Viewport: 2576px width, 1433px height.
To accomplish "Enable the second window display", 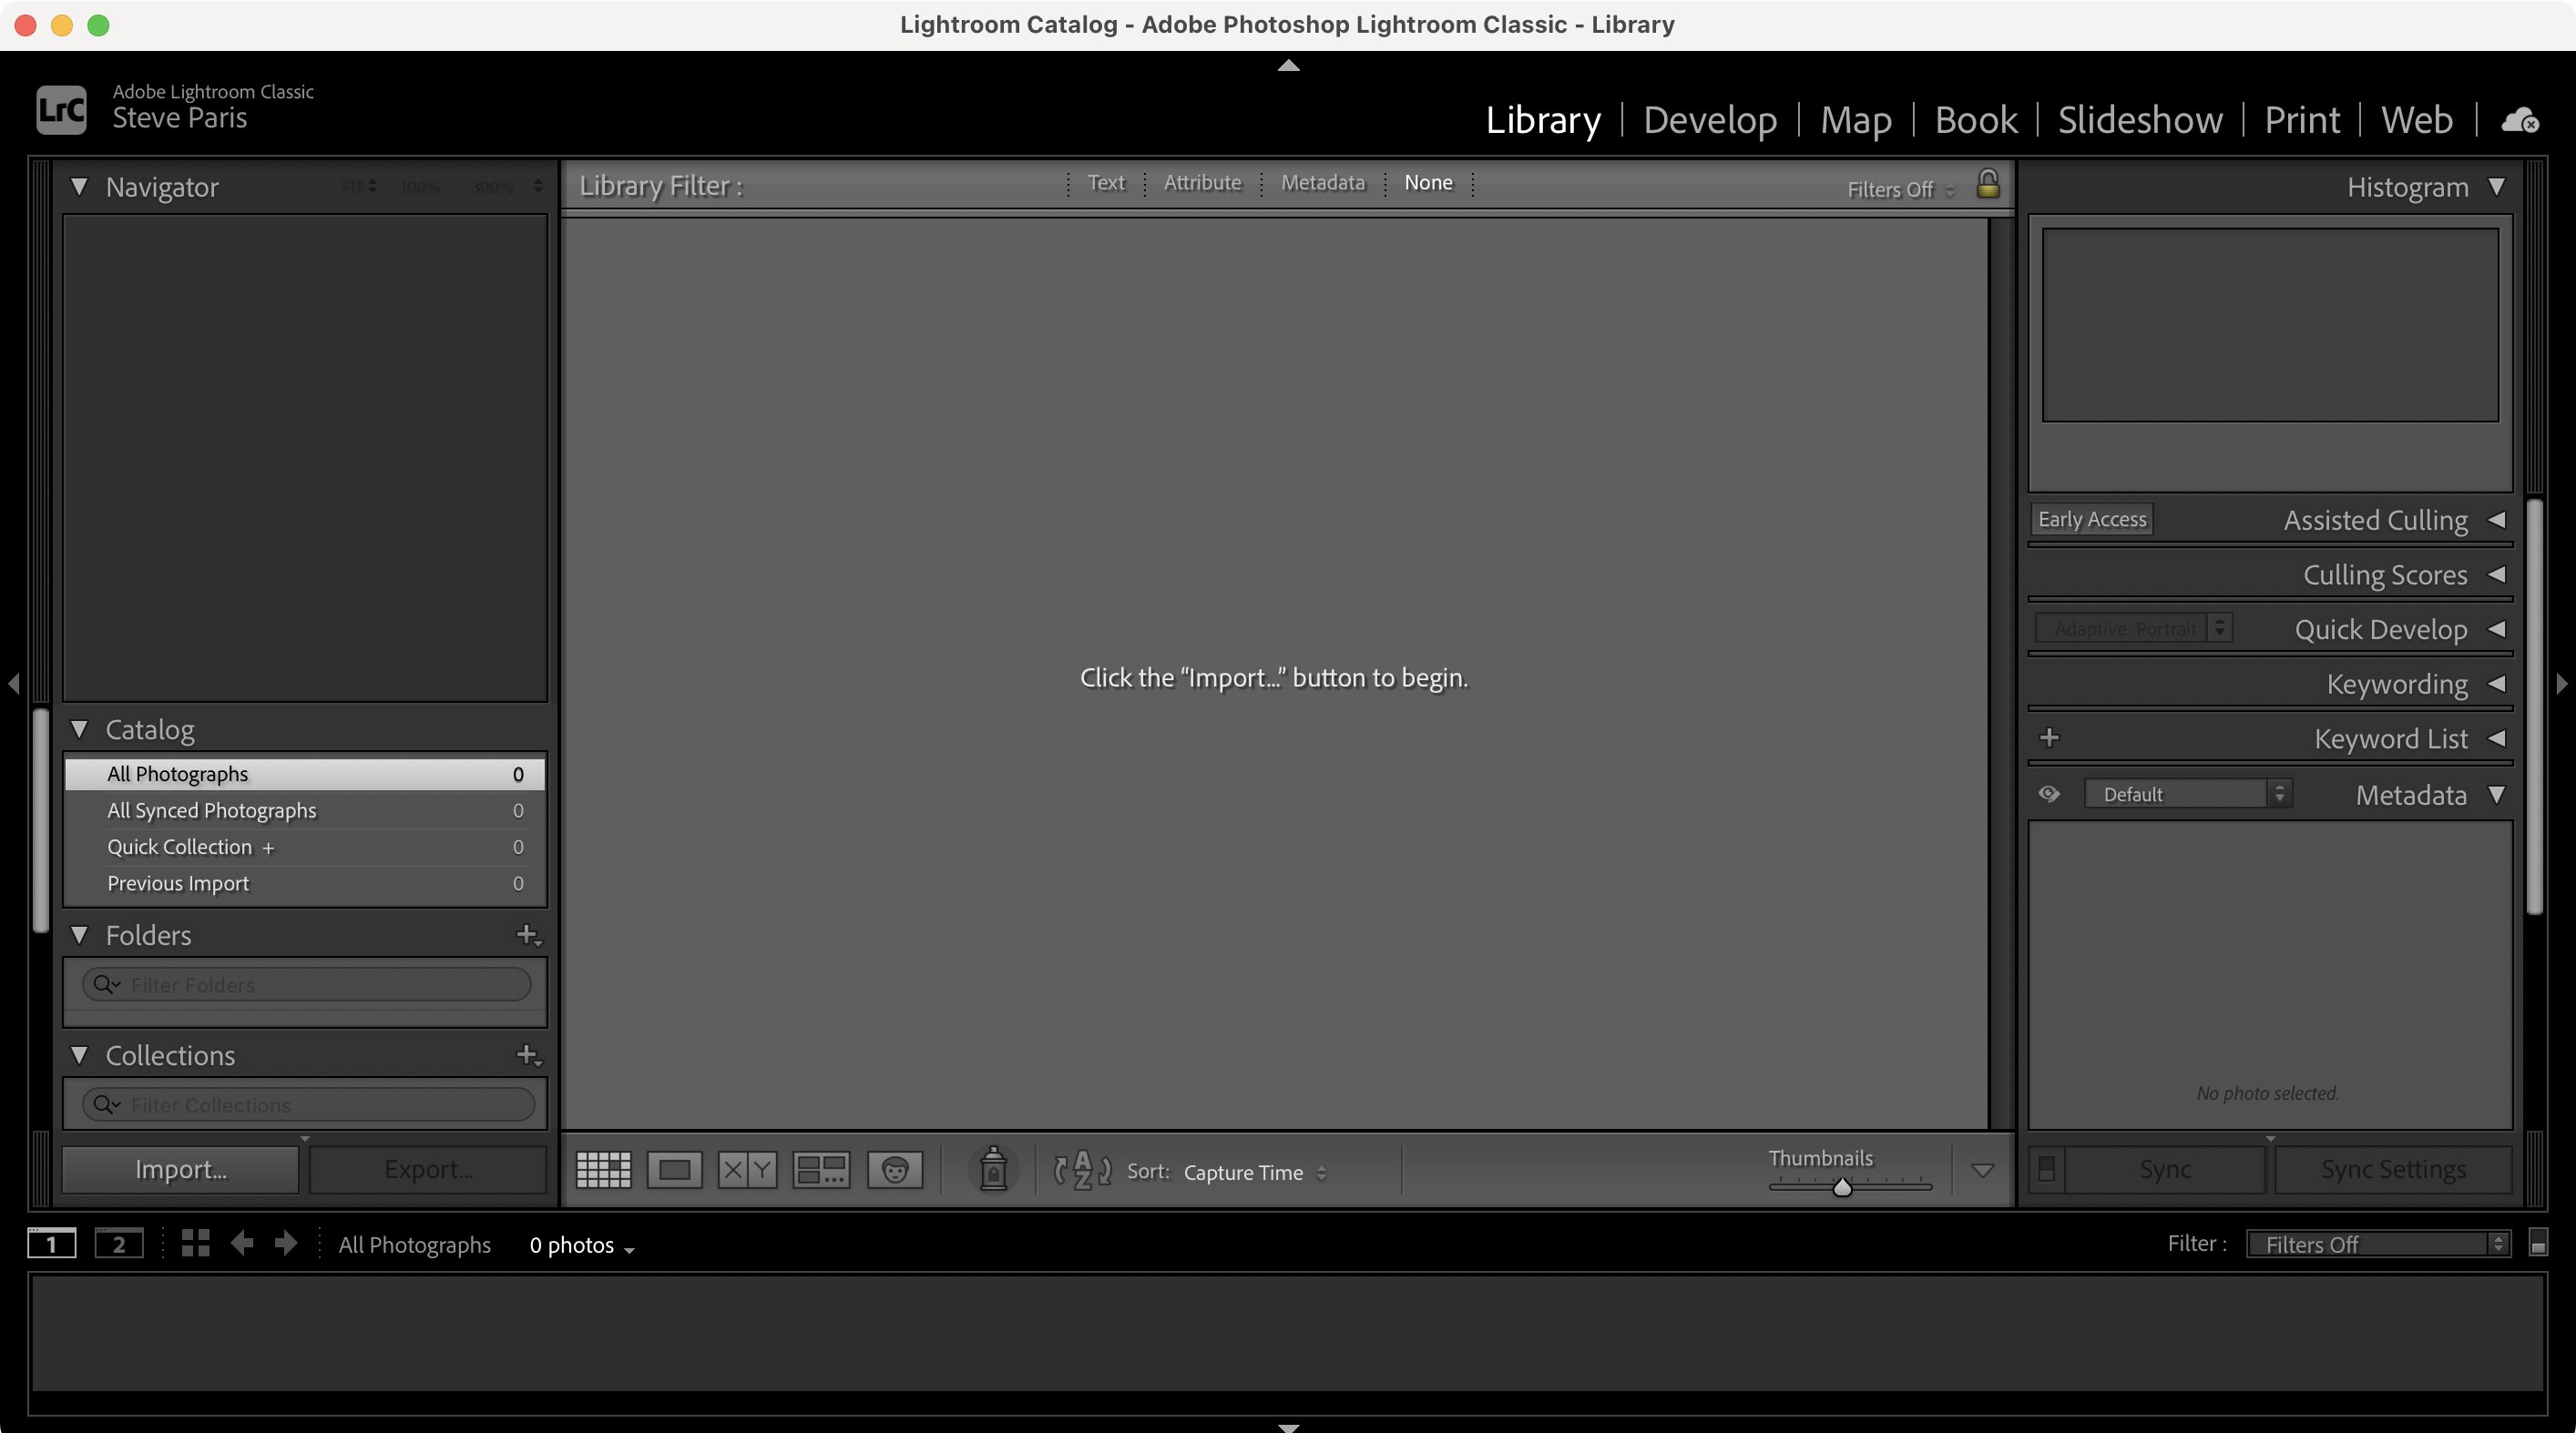I will pos(119,1245).
